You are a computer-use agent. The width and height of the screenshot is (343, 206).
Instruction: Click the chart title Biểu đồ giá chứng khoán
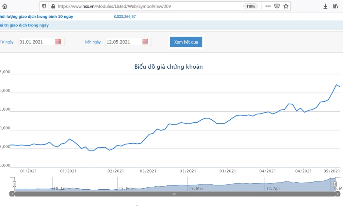[169, 67]
